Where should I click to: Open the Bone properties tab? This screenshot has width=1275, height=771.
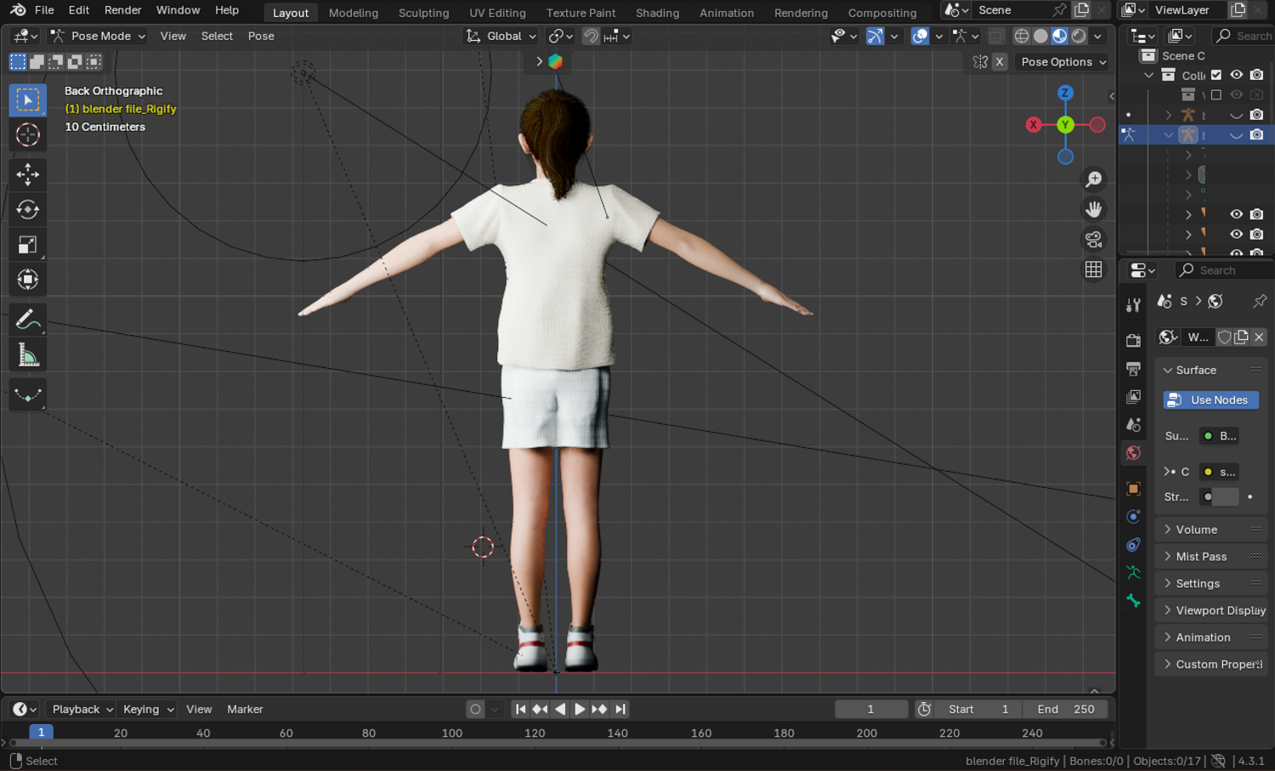point(1133,600)
